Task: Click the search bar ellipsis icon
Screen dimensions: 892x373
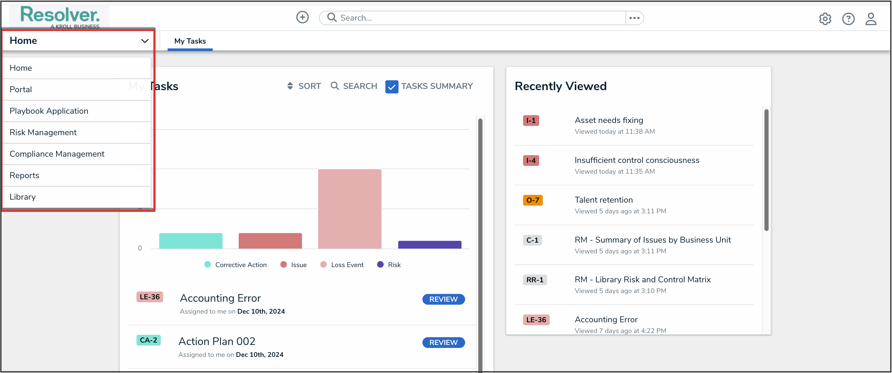Action: point(634,18)
